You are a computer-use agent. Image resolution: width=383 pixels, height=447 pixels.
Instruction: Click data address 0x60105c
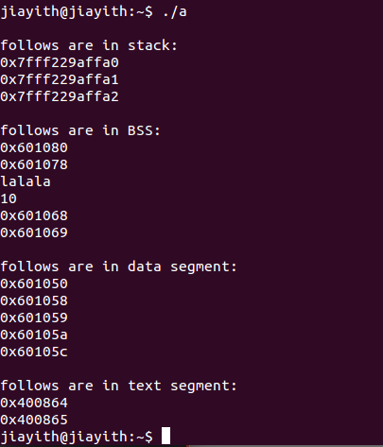point(34,352)
